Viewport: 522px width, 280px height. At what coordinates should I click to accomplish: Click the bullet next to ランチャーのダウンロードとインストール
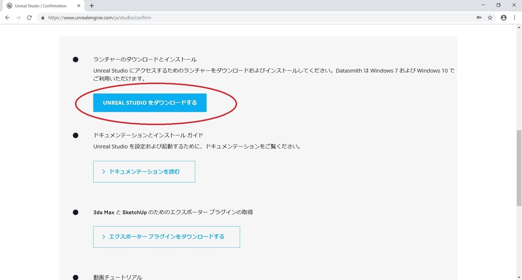click(75, 59)
